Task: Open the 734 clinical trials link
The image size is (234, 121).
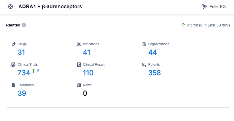Action: tap(24, 73)
